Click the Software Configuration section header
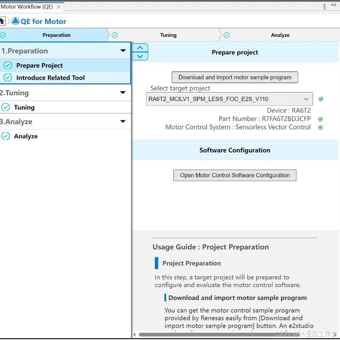 pos(235,150)
